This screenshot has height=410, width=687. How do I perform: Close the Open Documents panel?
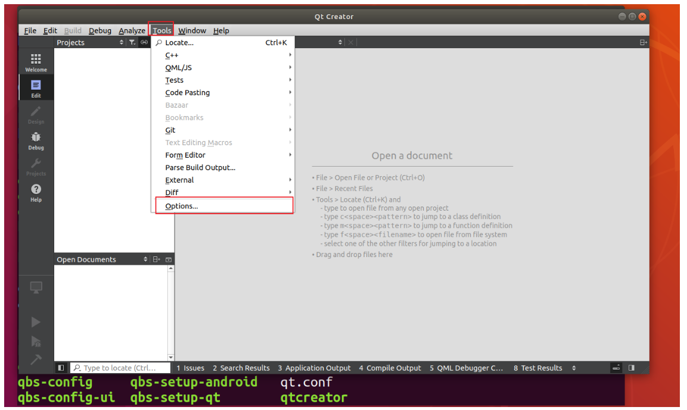(169, 259)
